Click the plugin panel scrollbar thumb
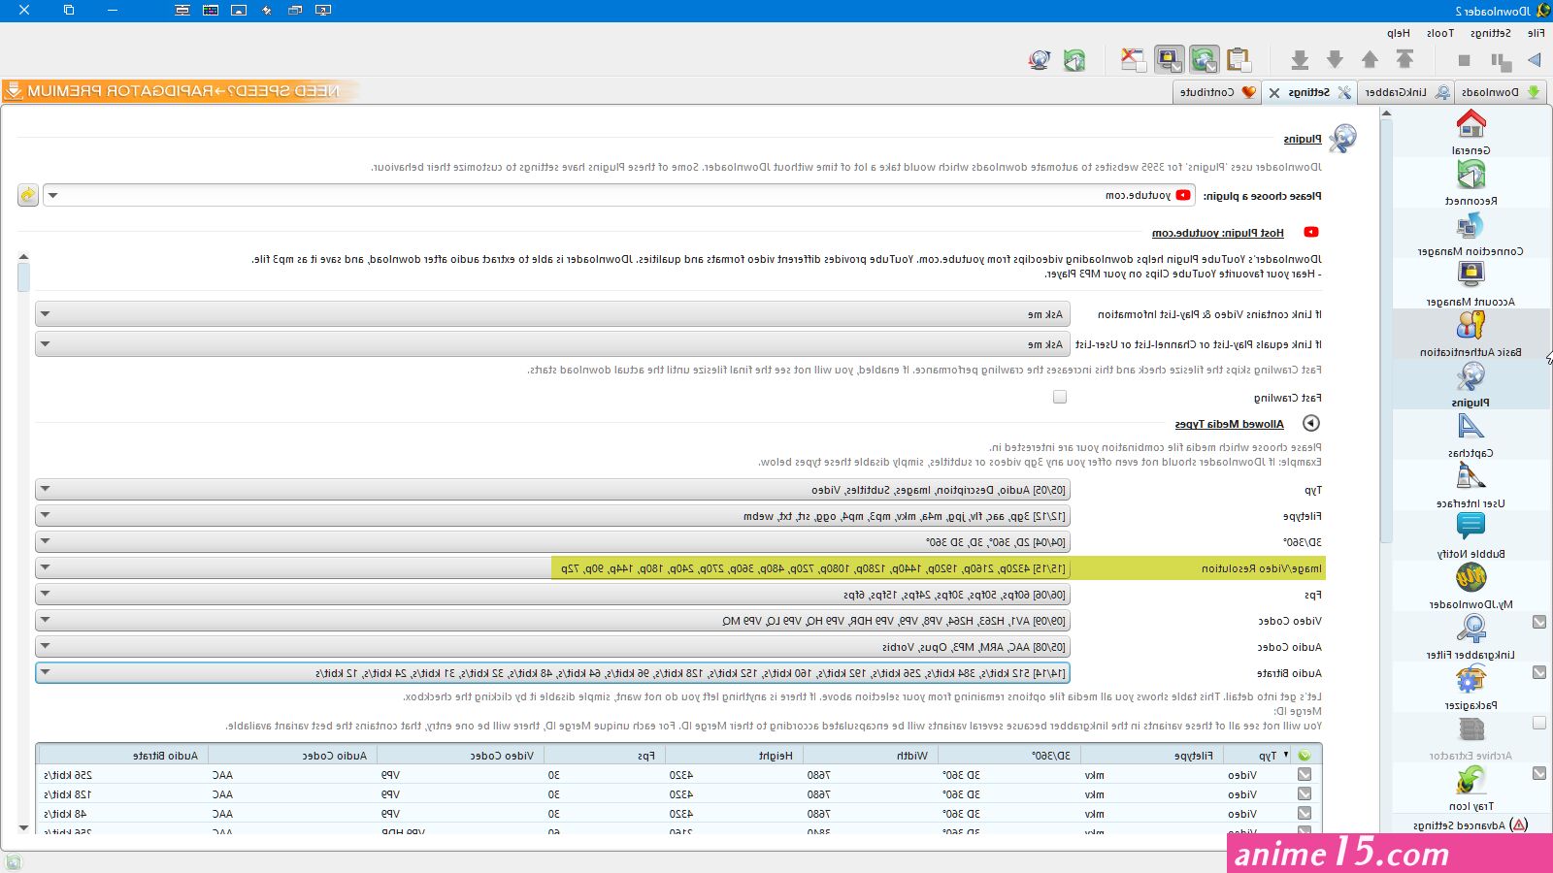The image size is (1553, 873). pyautogui.click(x=23, y=277)
